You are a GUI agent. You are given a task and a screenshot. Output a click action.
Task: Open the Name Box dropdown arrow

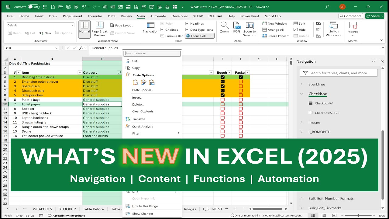coord(57,48)
